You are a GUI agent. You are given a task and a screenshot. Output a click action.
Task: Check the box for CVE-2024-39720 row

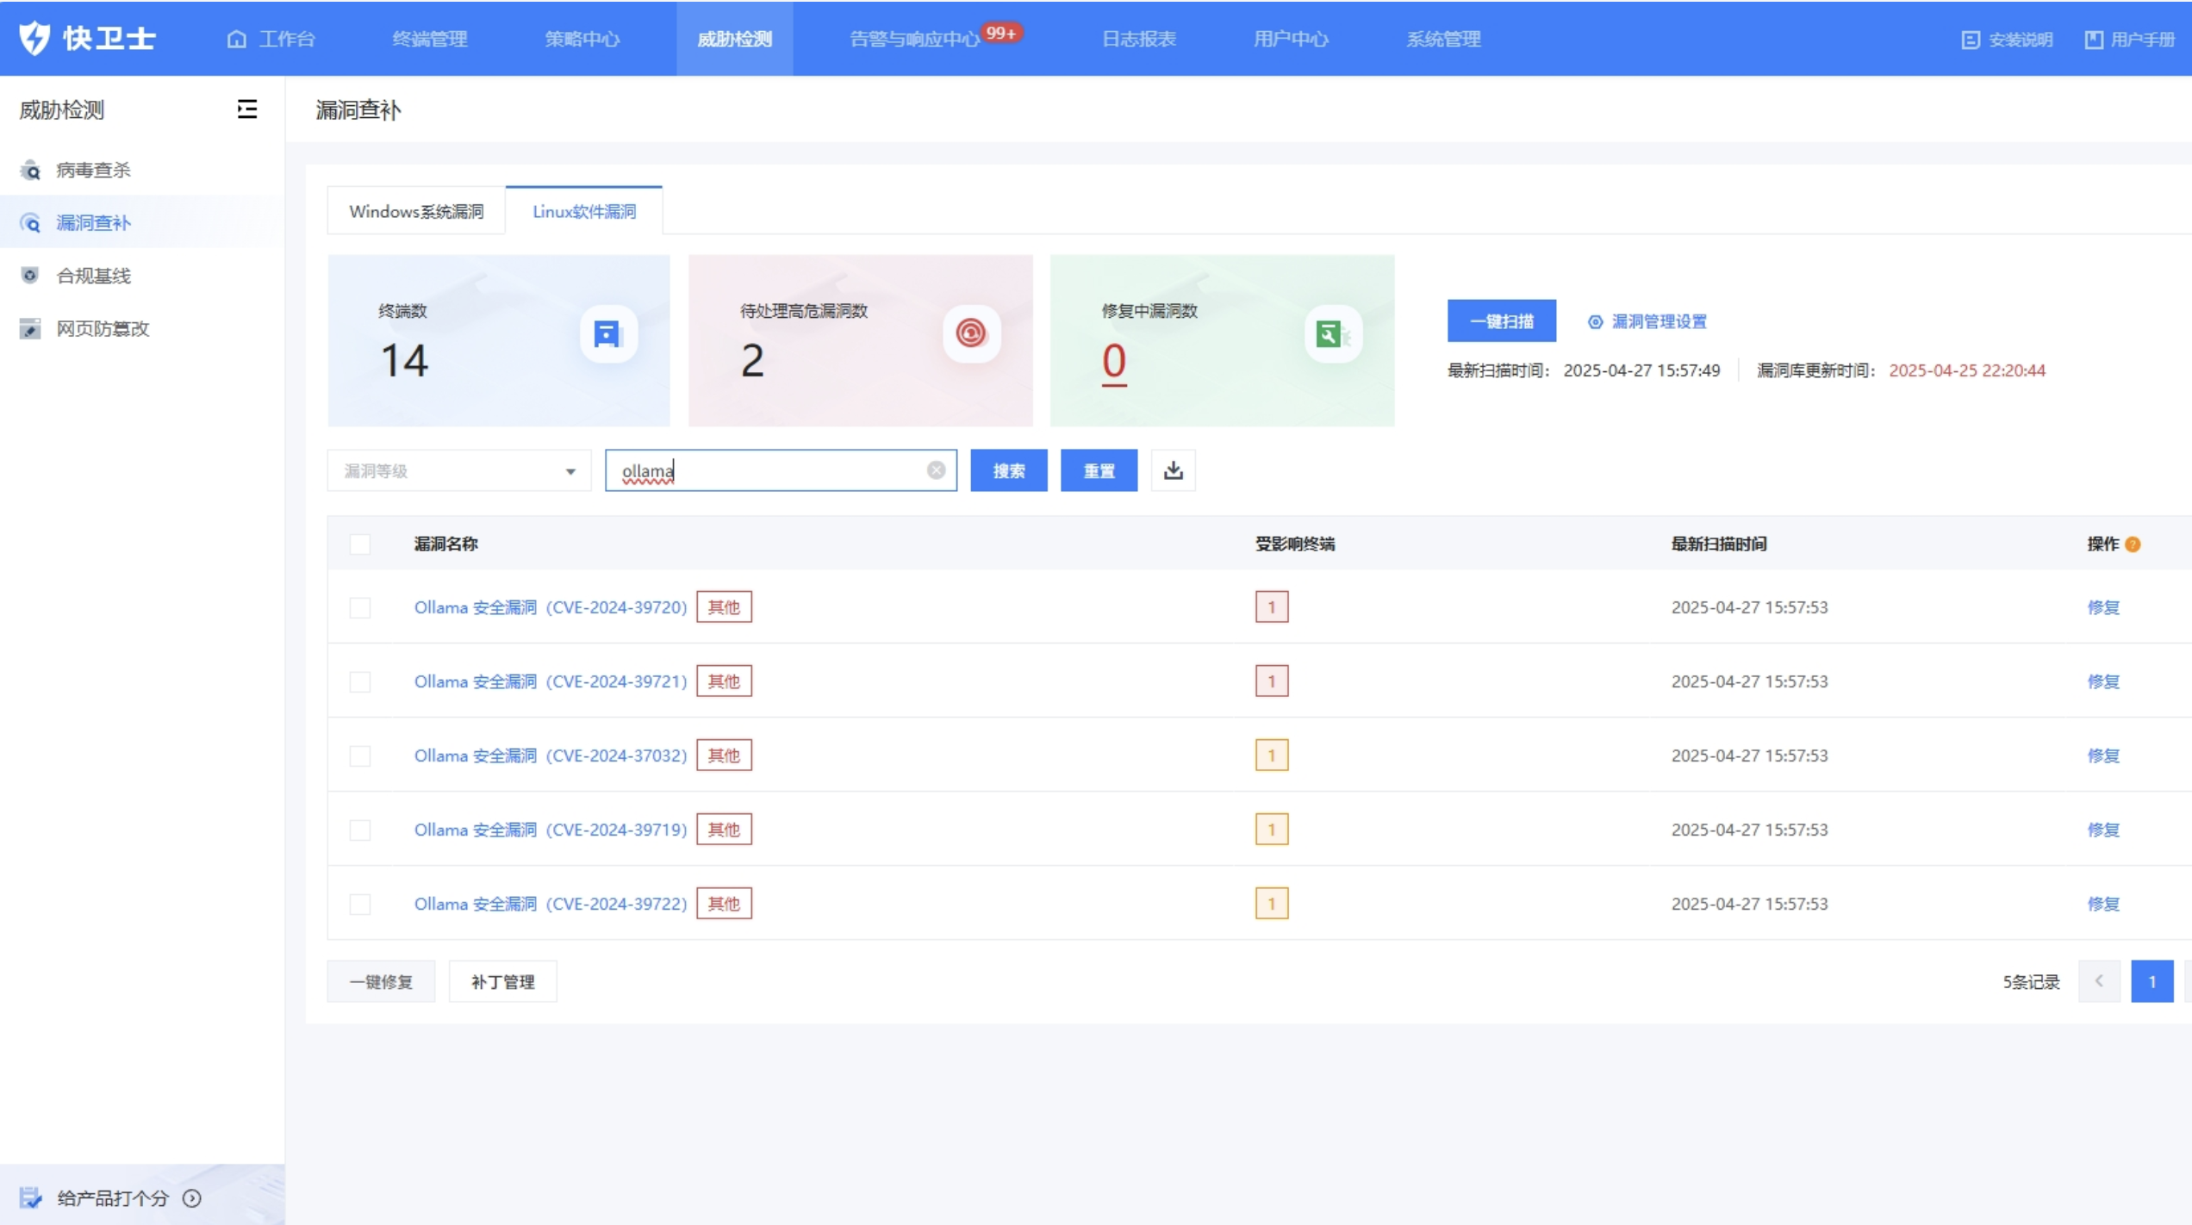pyautogui.click(x=360, y=607)
